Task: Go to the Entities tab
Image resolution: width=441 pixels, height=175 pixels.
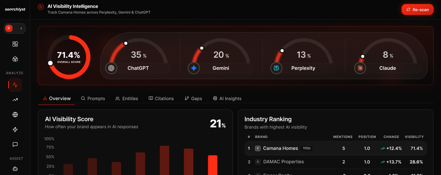Action: [127, 98]
